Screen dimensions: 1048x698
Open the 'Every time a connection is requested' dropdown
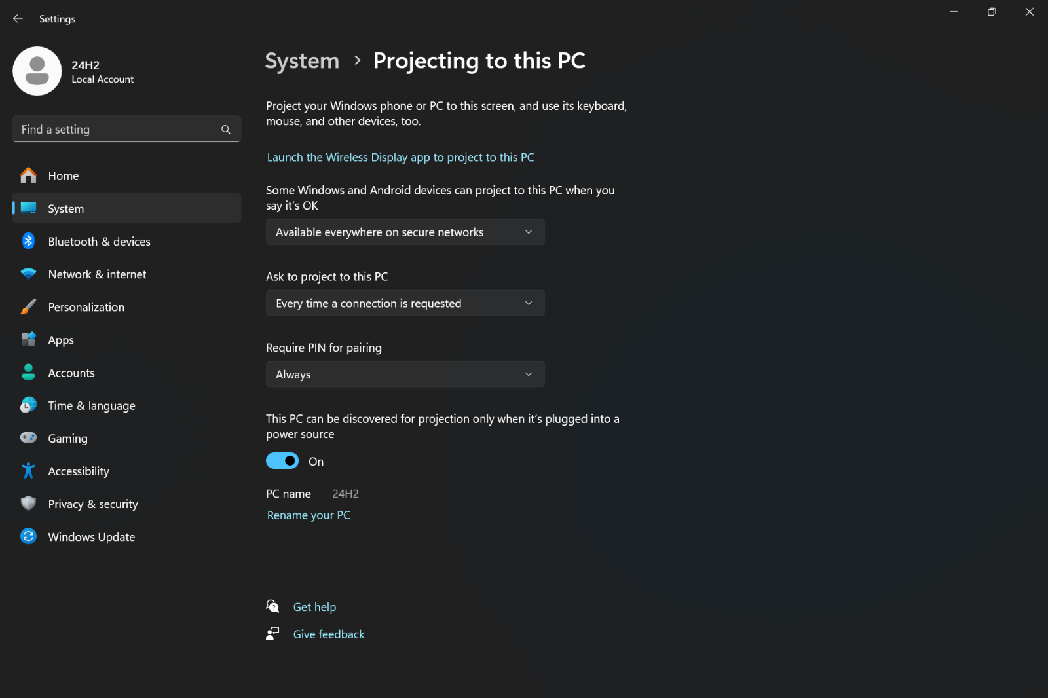[405, 303]
